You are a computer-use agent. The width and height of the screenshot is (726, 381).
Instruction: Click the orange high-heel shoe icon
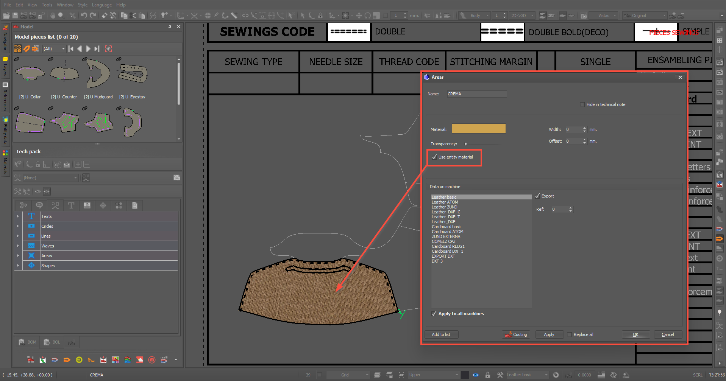click(91, 360)
